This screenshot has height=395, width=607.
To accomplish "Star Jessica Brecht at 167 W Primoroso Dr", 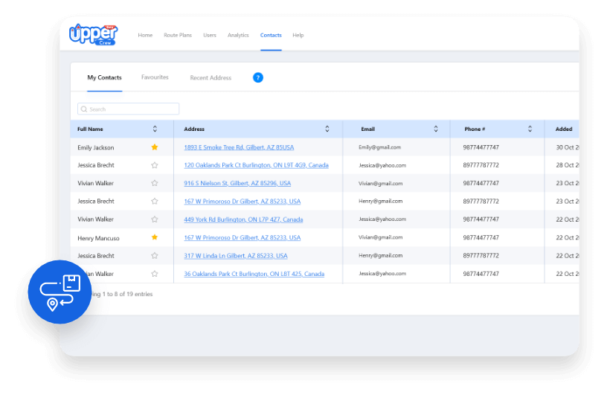I will coord(155,202).
